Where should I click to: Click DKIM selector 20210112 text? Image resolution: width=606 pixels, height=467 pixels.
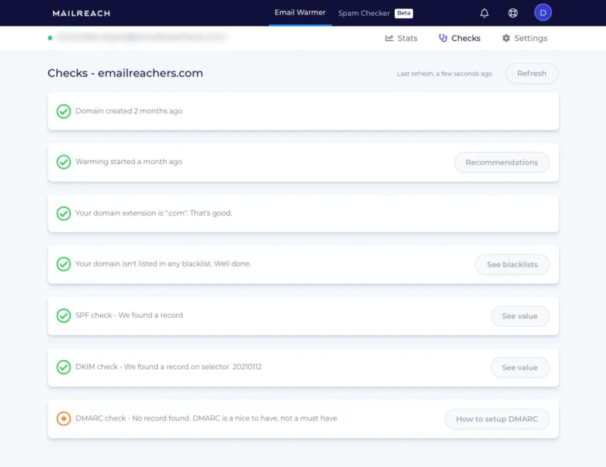pos(247,367)
